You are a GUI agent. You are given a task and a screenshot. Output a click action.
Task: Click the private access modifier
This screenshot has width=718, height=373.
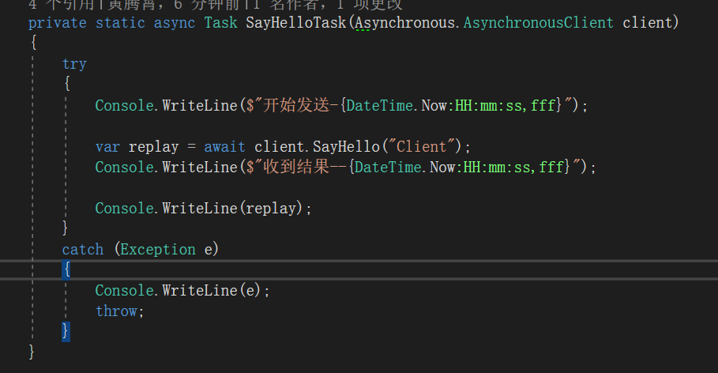57,22
